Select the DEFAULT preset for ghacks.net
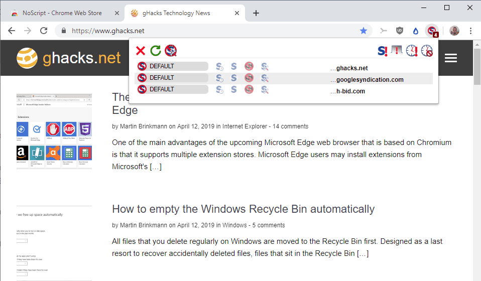481x281 pixels. pyautogui.click(x=172, y=66)
